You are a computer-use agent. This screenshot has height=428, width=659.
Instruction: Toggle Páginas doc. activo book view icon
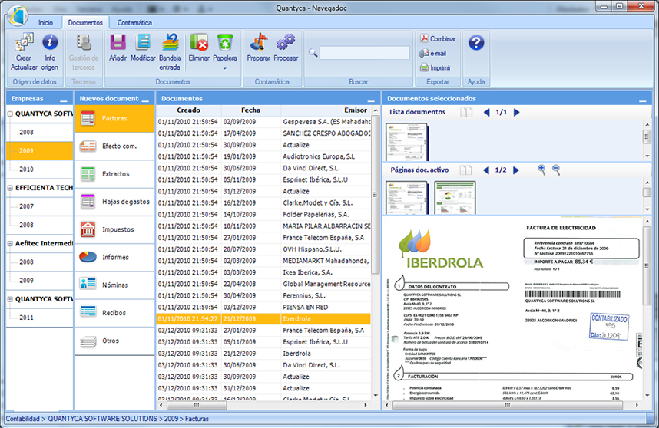click(465, 170)
